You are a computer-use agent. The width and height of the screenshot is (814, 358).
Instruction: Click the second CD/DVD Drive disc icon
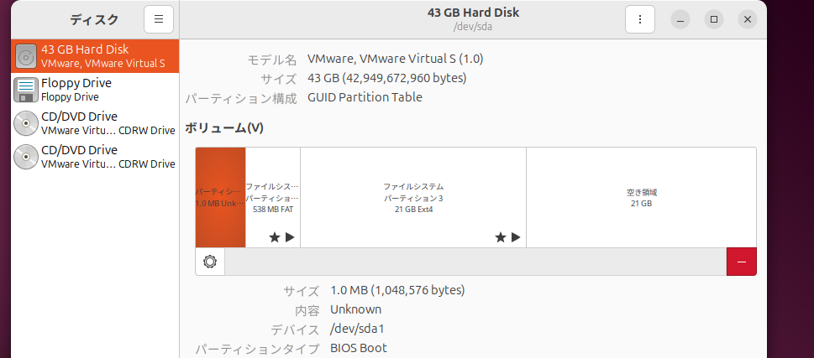point(26,157)
